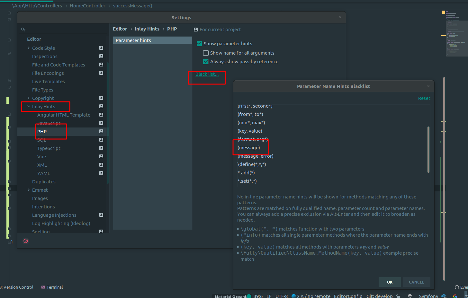Image resolution: width=468 pixels, height=298 pixels.
Task: Click project icon beside Language Injections
Action: click(101, 215)
